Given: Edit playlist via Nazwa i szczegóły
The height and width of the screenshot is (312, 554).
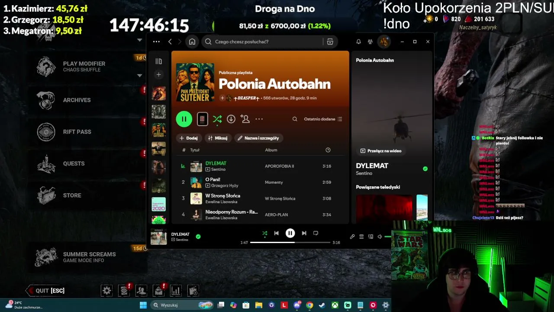Looking at the screenshot, I should pos(258,138).
